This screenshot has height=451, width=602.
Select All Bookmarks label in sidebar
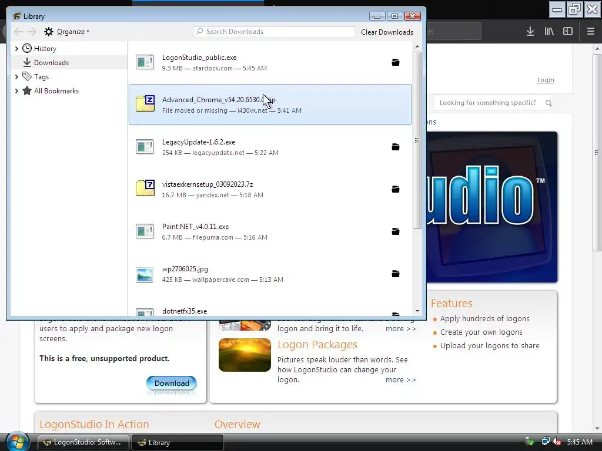click(56, 91)
